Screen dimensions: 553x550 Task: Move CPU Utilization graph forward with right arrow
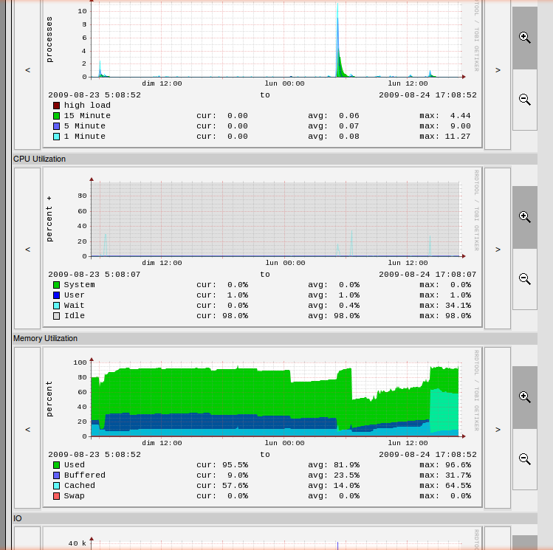coord(498,249)
